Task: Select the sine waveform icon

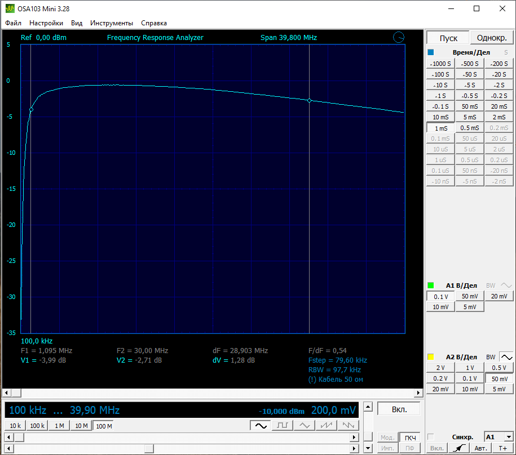Action: pyautogui.click(x=261, y=426)
